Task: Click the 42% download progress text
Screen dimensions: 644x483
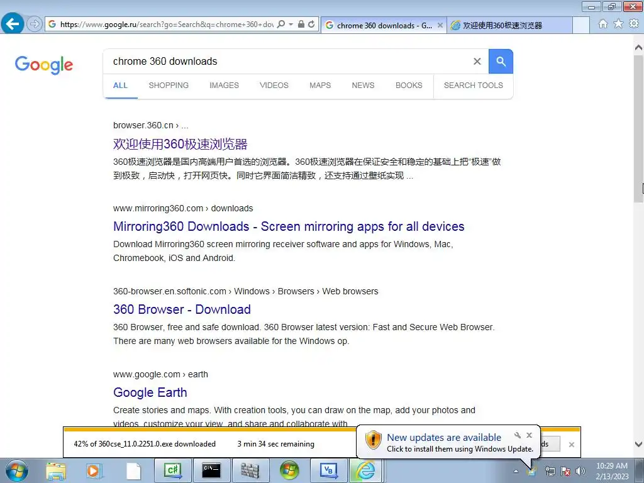Action: click(145, 444)
